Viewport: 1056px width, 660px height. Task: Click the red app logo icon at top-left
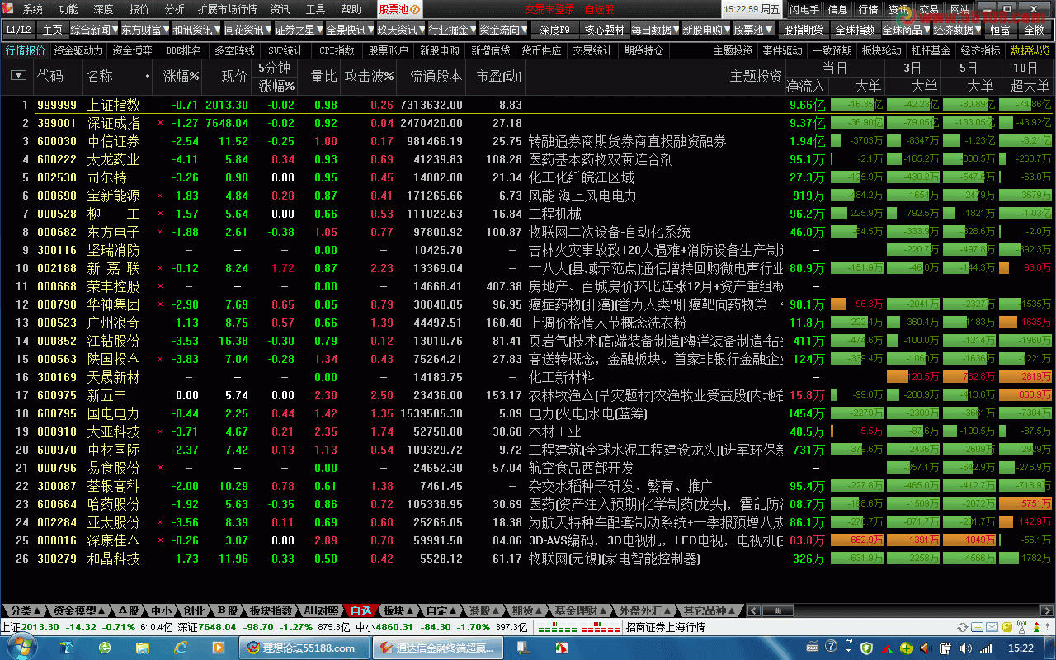9,10
